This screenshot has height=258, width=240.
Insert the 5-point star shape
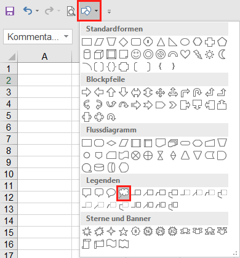point(124,232)
